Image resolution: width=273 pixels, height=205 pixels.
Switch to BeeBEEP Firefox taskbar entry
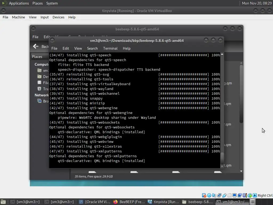129,202
